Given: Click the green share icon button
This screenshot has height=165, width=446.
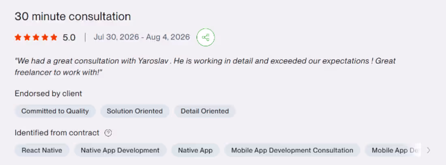Looking at the screenshot, I should tap(206, 37).
